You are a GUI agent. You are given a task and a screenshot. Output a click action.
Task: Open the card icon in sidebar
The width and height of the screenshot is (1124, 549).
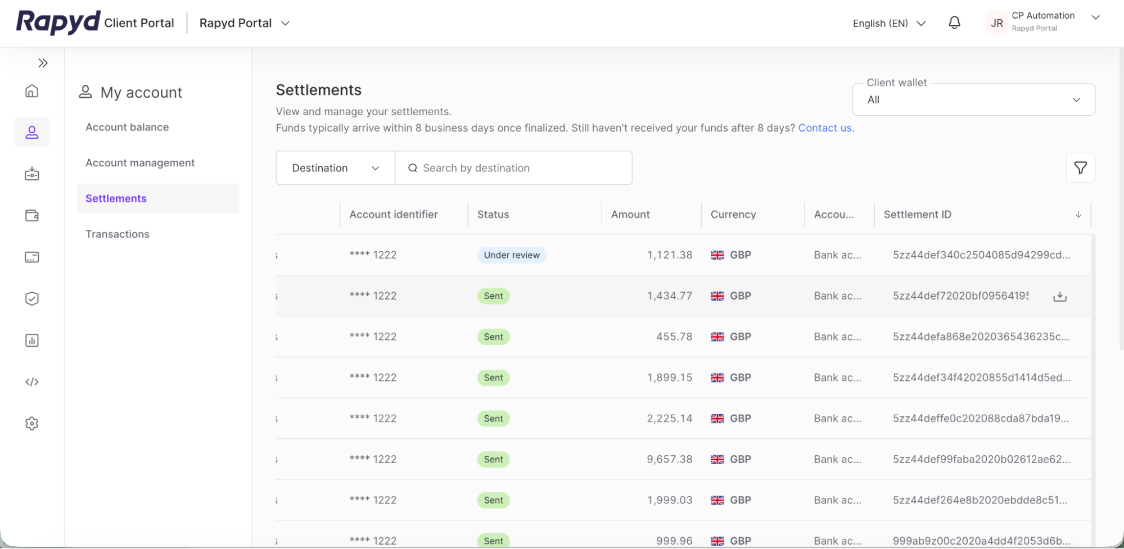(x=32, y=257)
